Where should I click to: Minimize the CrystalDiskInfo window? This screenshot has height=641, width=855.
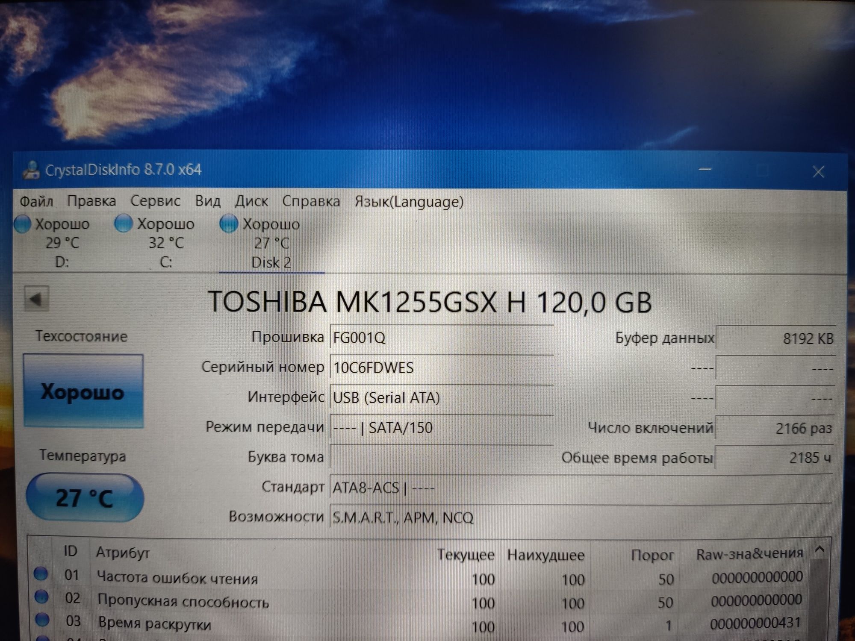tap(705, 170)
